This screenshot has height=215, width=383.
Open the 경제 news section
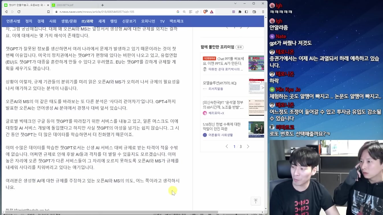[x=41, y=21]
